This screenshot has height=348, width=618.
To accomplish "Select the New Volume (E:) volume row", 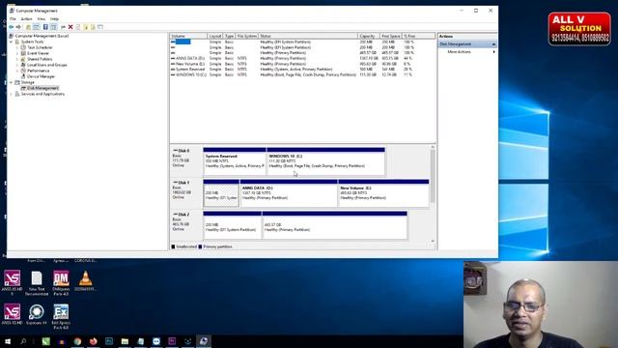I will pos(302,64).
